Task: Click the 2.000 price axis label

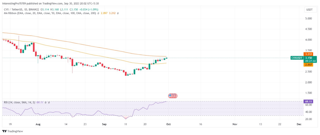Action: click(x=308, y=82)
